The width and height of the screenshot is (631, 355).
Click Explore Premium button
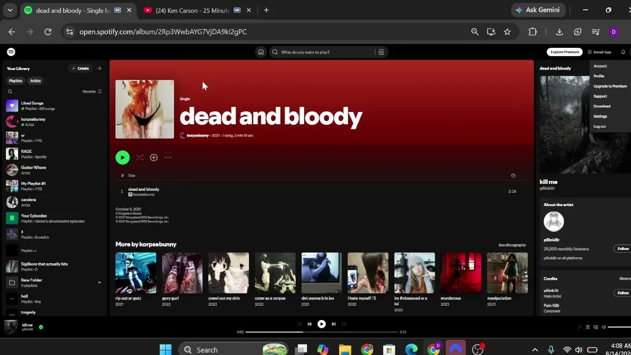[564, 52]
